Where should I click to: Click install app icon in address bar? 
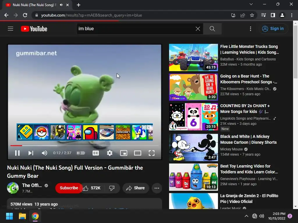pyautogui.click(x=233, y=15)
